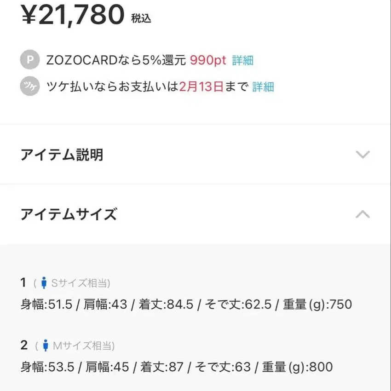Image resolution: width=391 pixels, height=391 pixels.
Task: Select the アイテム説明 section header
Action: pos(61,154)
